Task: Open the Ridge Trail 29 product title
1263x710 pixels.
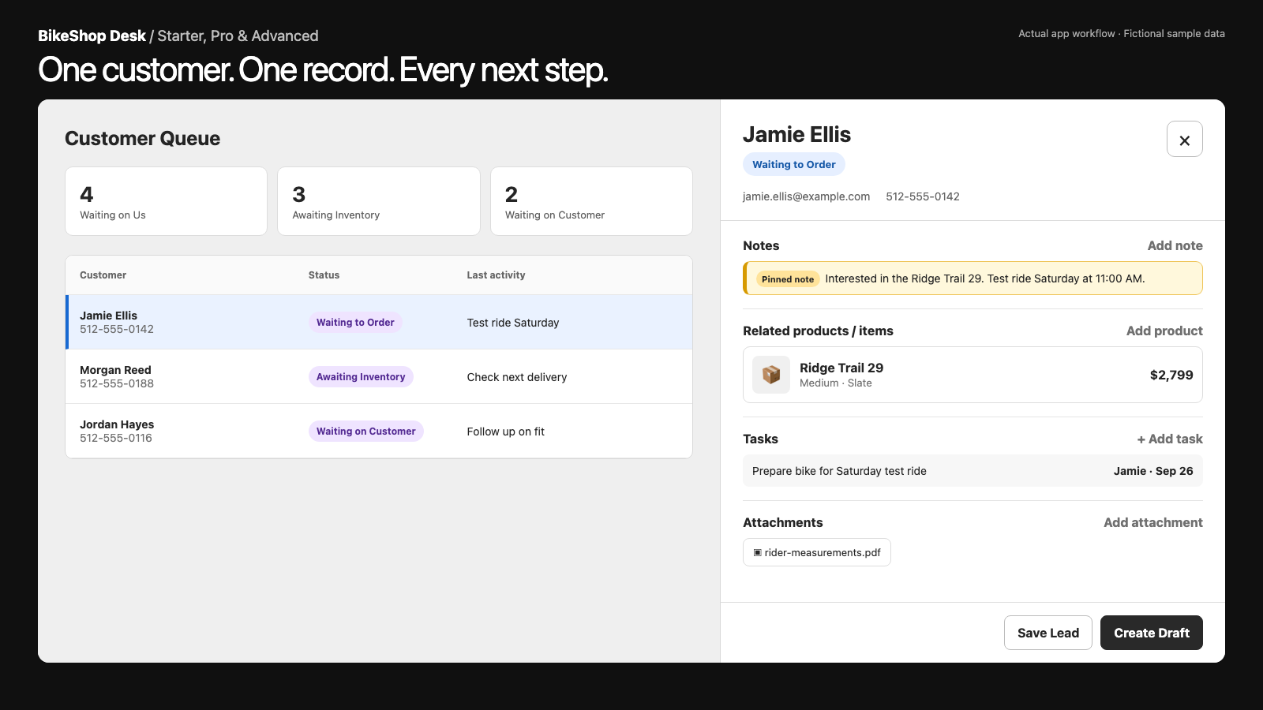Action: coord(841,368)
